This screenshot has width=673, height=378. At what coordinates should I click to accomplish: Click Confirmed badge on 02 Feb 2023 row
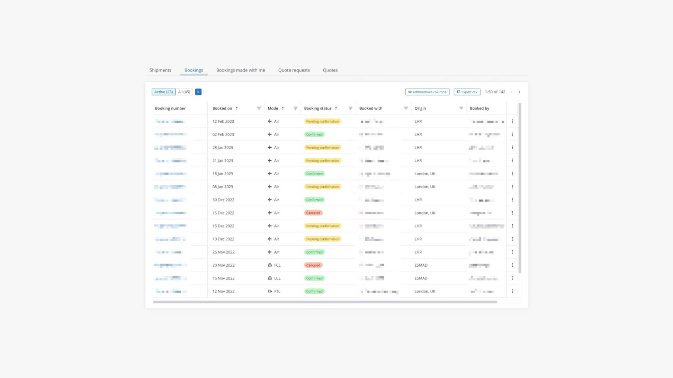[314, 134]
